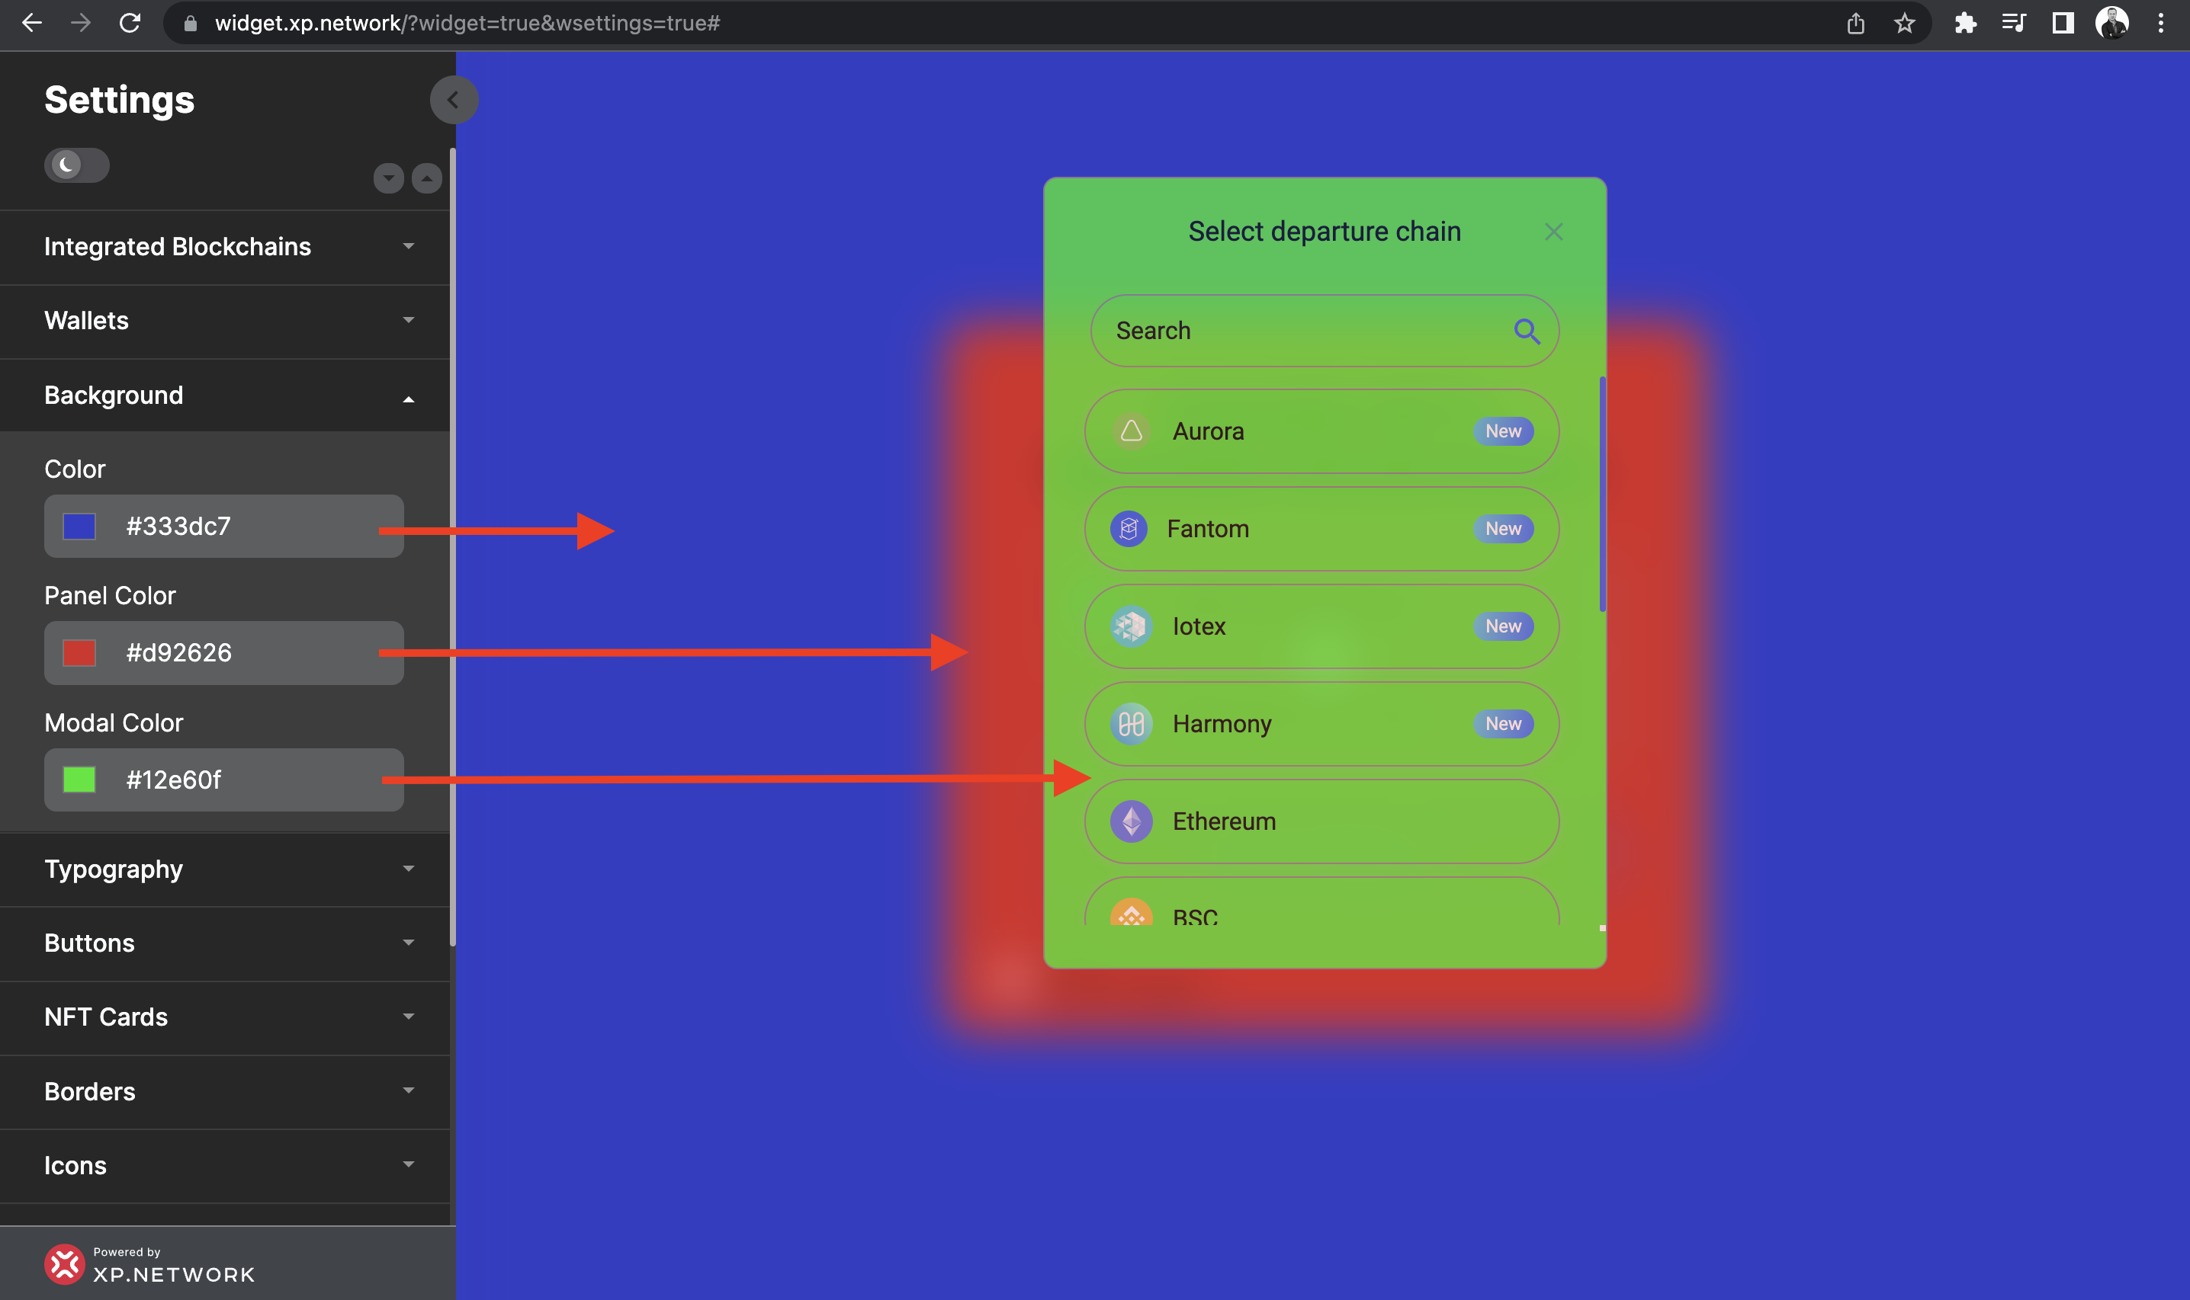
Task: Collapse the Settings sidebar with arrow button
Action: coord(453,100)
